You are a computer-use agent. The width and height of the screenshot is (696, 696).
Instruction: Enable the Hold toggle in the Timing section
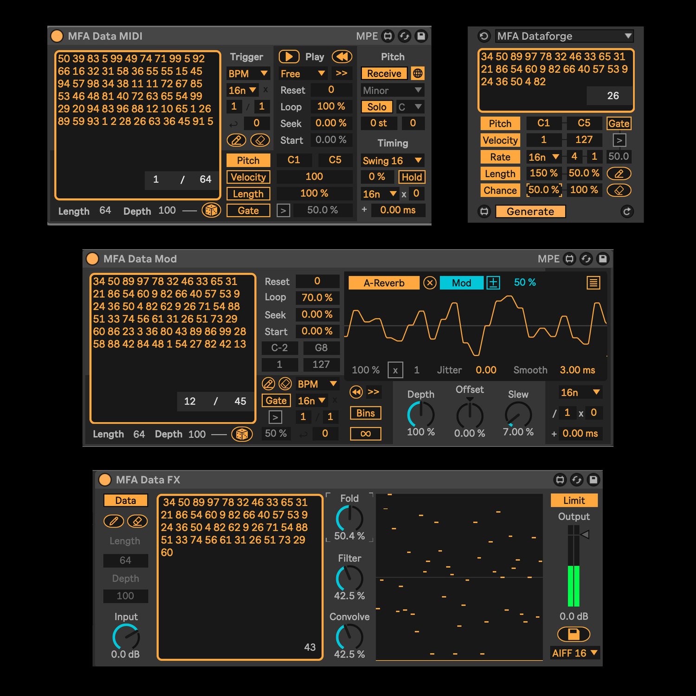point(411,177)
